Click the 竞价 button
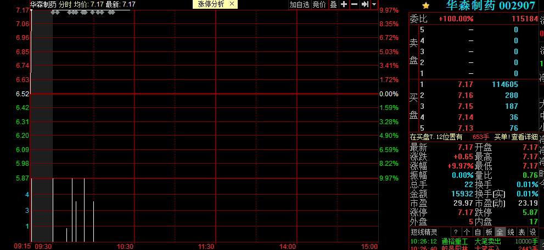Viewport: 544px width, 250px height. click(319, 4)
